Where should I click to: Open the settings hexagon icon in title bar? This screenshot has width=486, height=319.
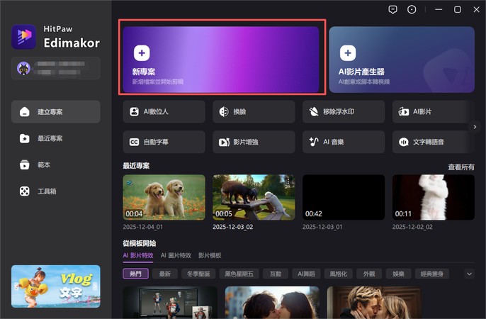coord(412,10)
